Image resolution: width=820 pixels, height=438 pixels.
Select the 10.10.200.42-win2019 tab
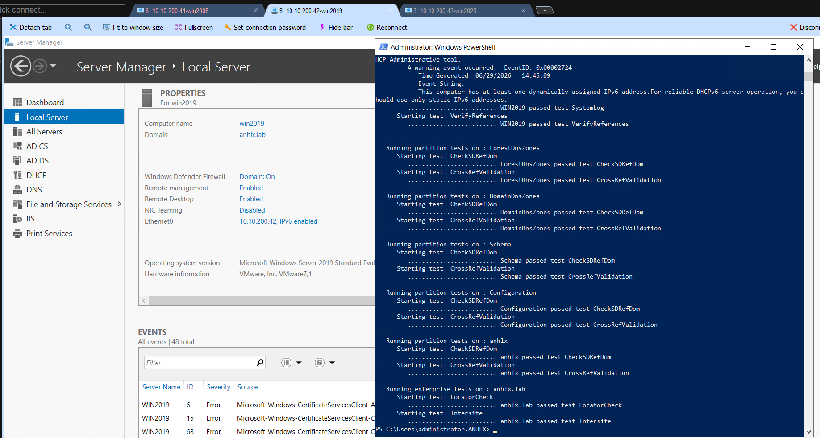(332, 10)
